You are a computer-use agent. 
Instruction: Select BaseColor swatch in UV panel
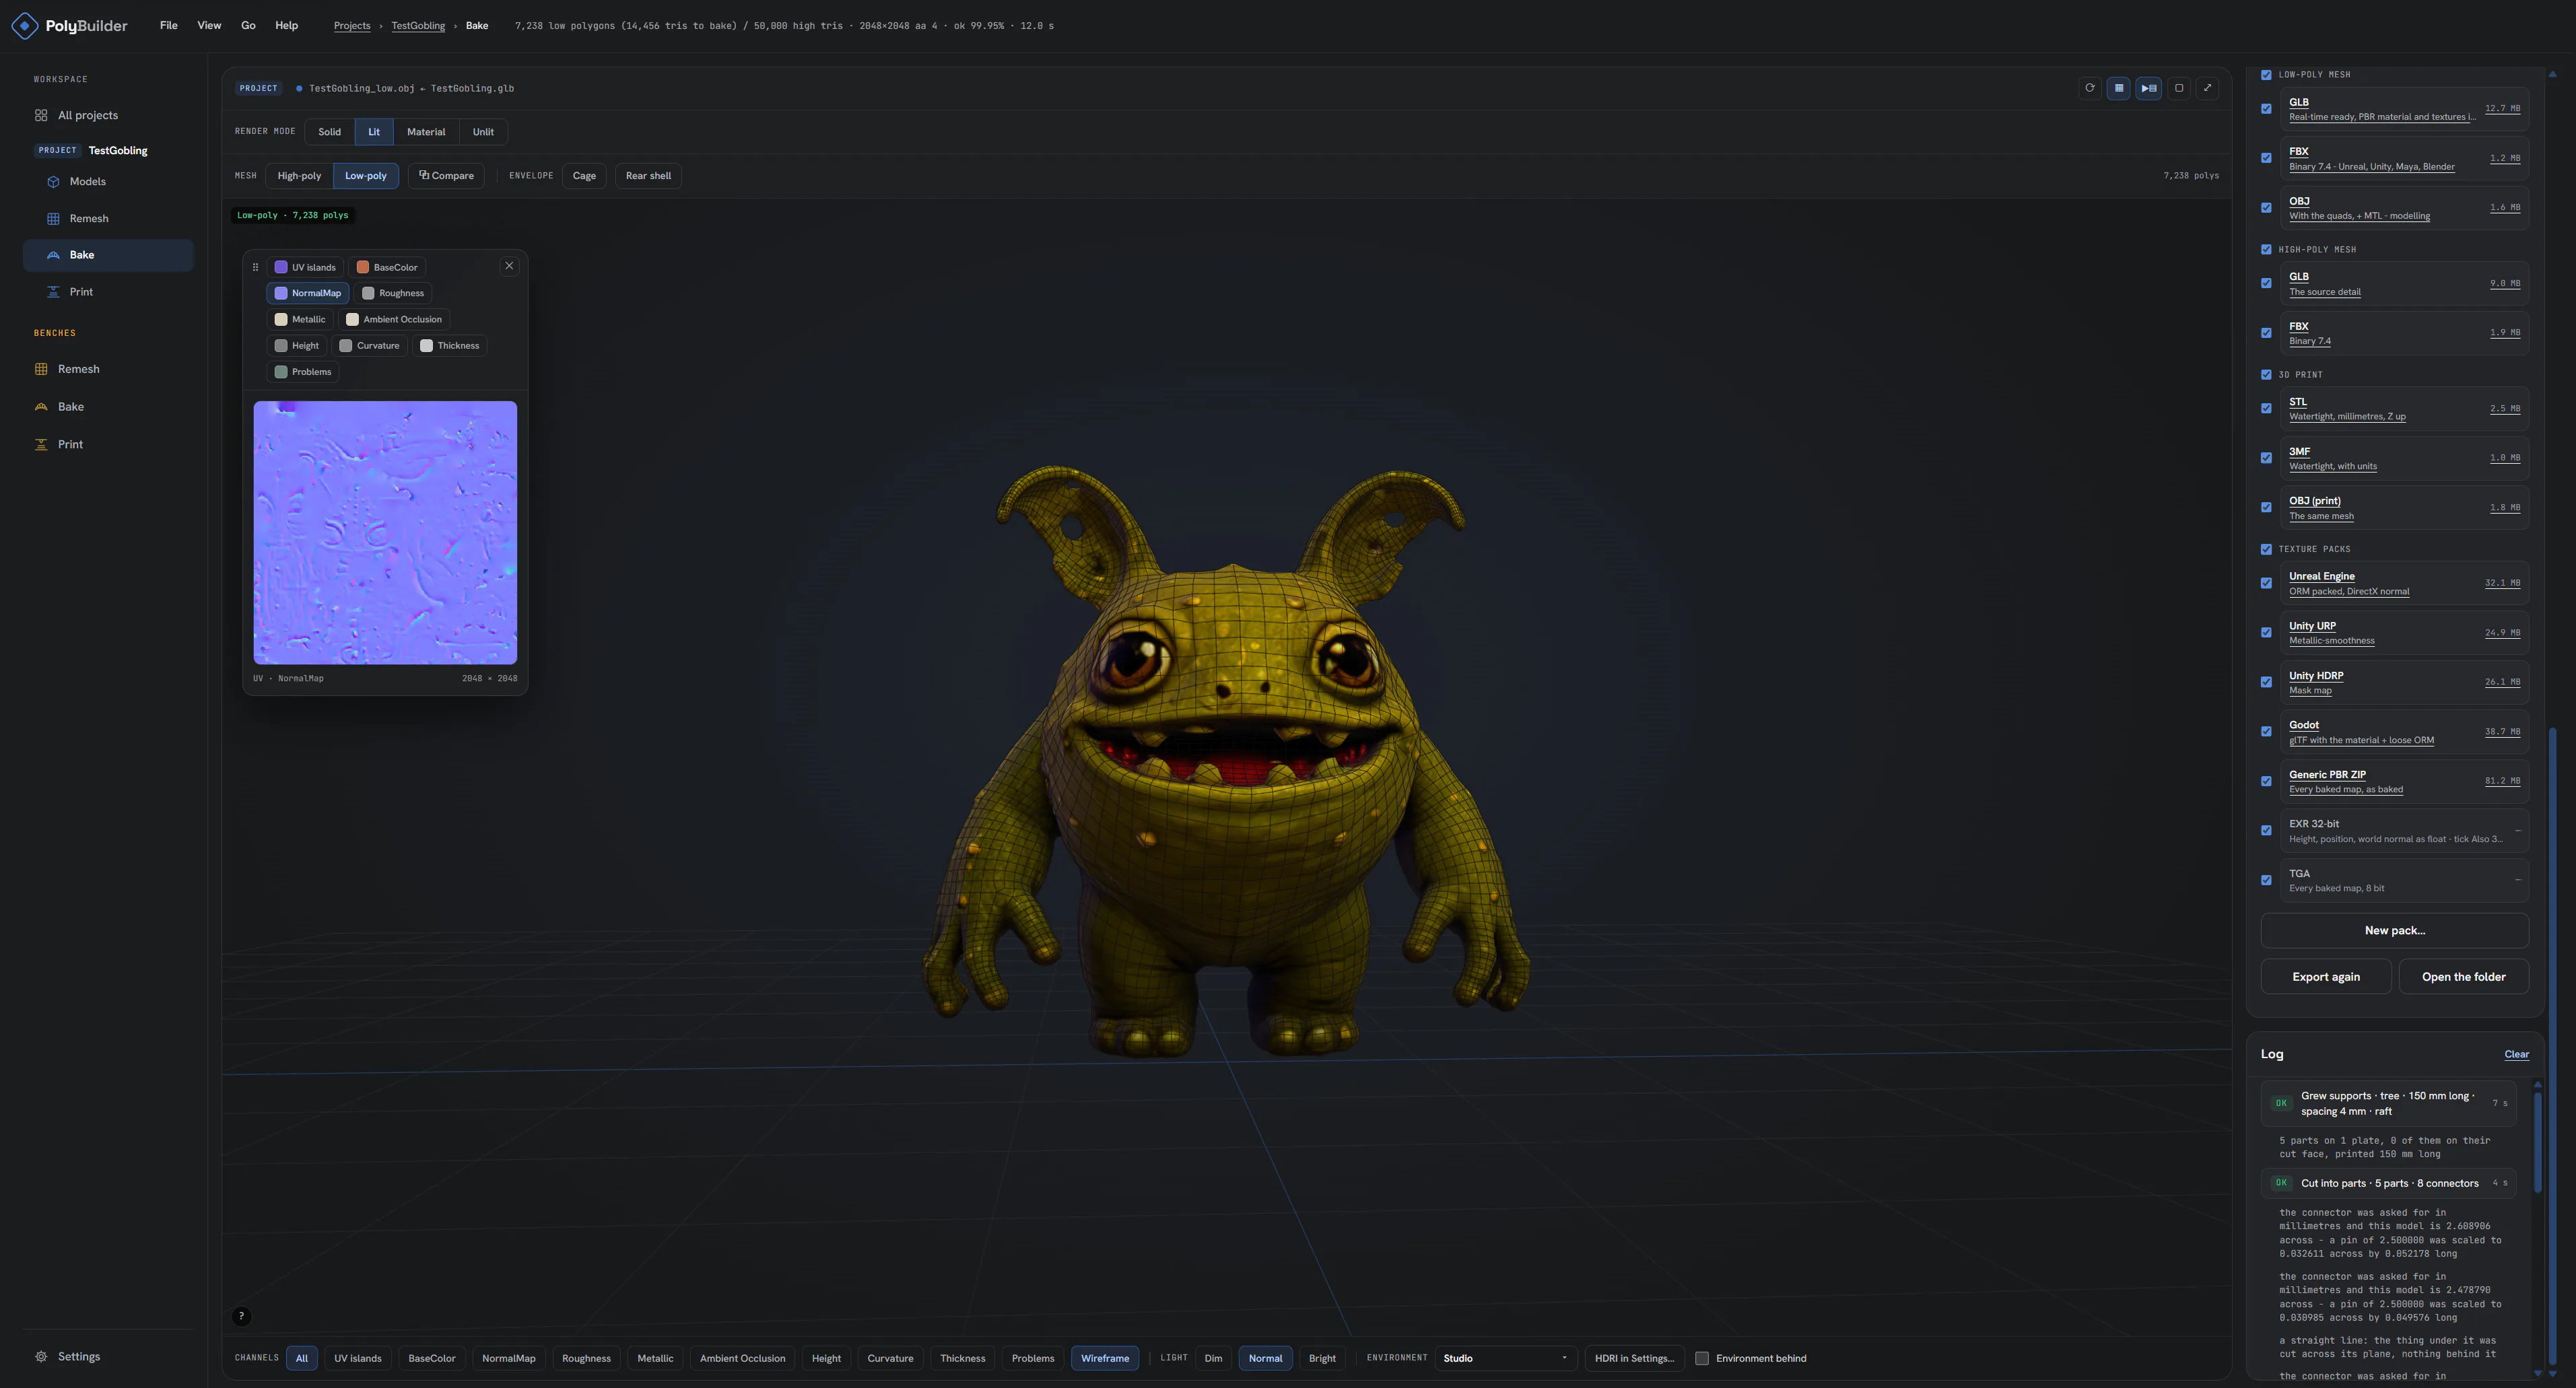pyautogui.click(x=387, y=267)
